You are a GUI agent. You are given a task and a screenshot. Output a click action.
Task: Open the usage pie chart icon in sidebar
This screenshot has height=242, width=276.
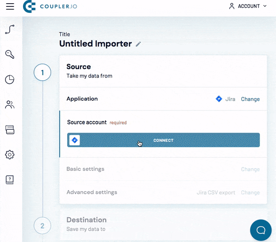click(x=10, y=80)
